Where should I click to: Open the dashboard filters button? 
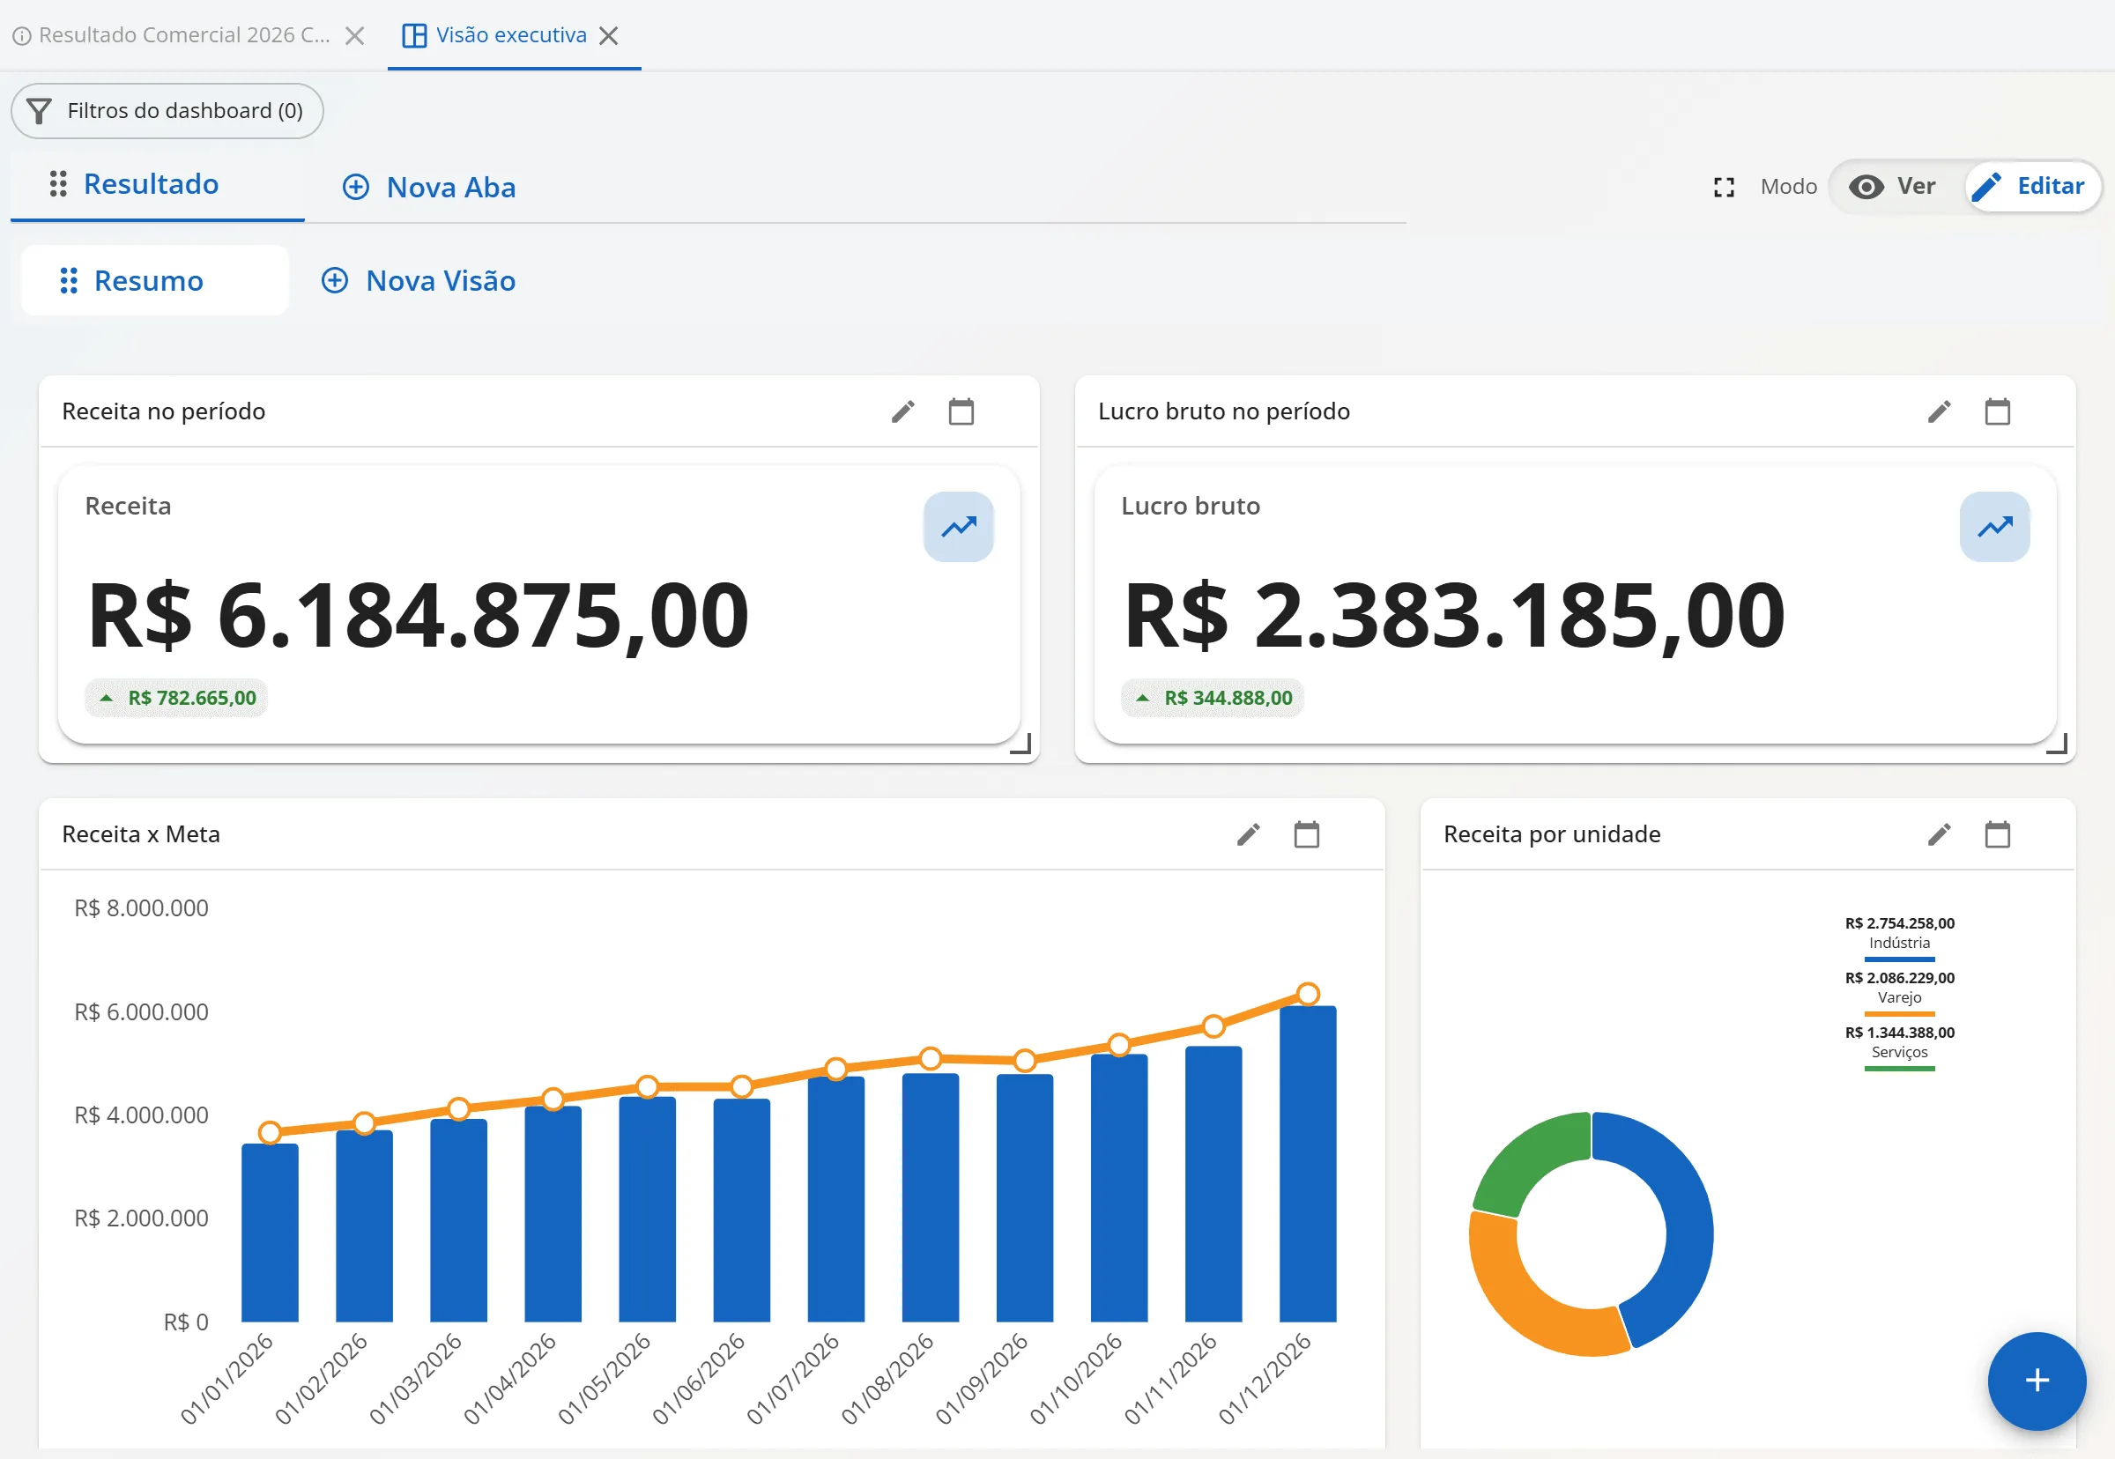167,111
